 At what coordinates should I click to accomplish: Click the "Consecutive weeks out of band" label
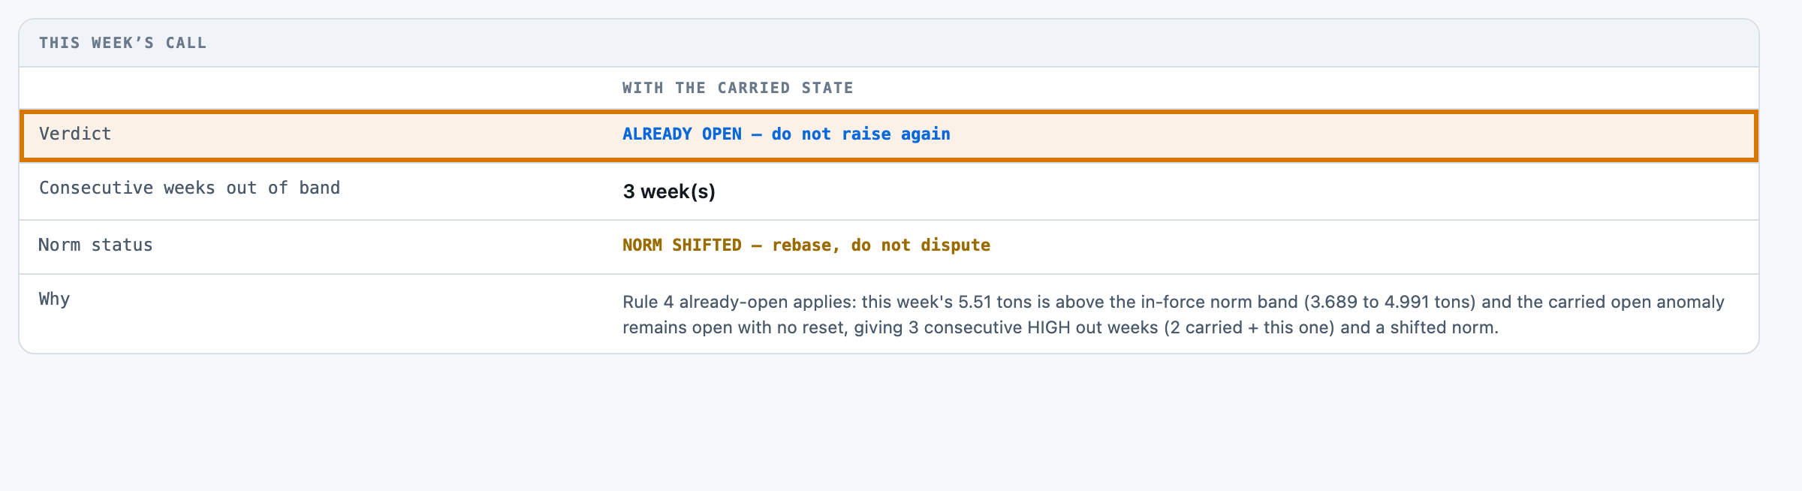coord(189,188)
